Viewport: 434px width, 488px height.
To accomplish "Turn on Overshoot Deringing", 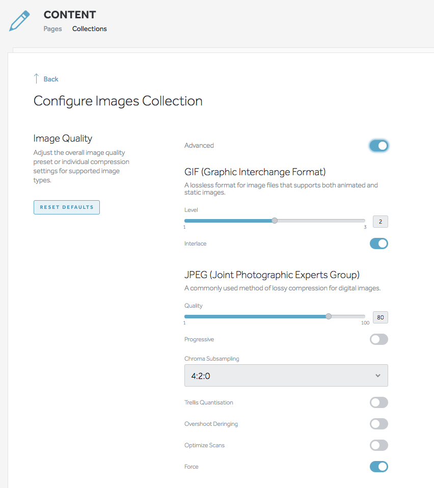I will [378, 424].
